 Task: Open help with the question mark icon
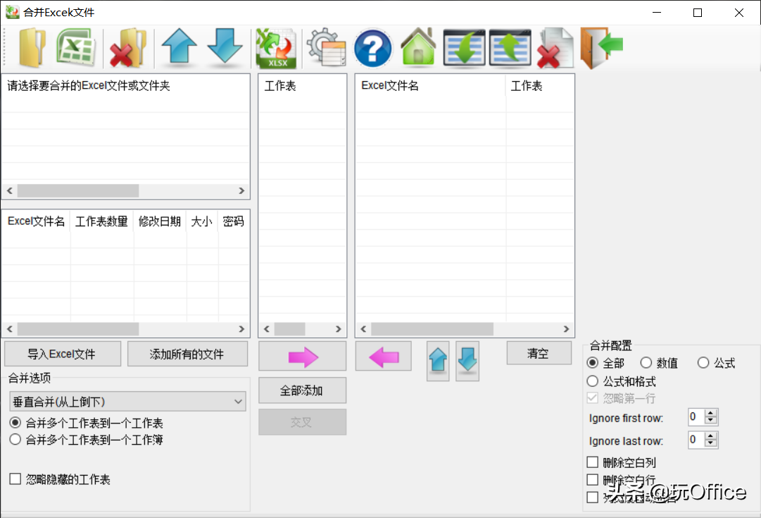(372, 48)
